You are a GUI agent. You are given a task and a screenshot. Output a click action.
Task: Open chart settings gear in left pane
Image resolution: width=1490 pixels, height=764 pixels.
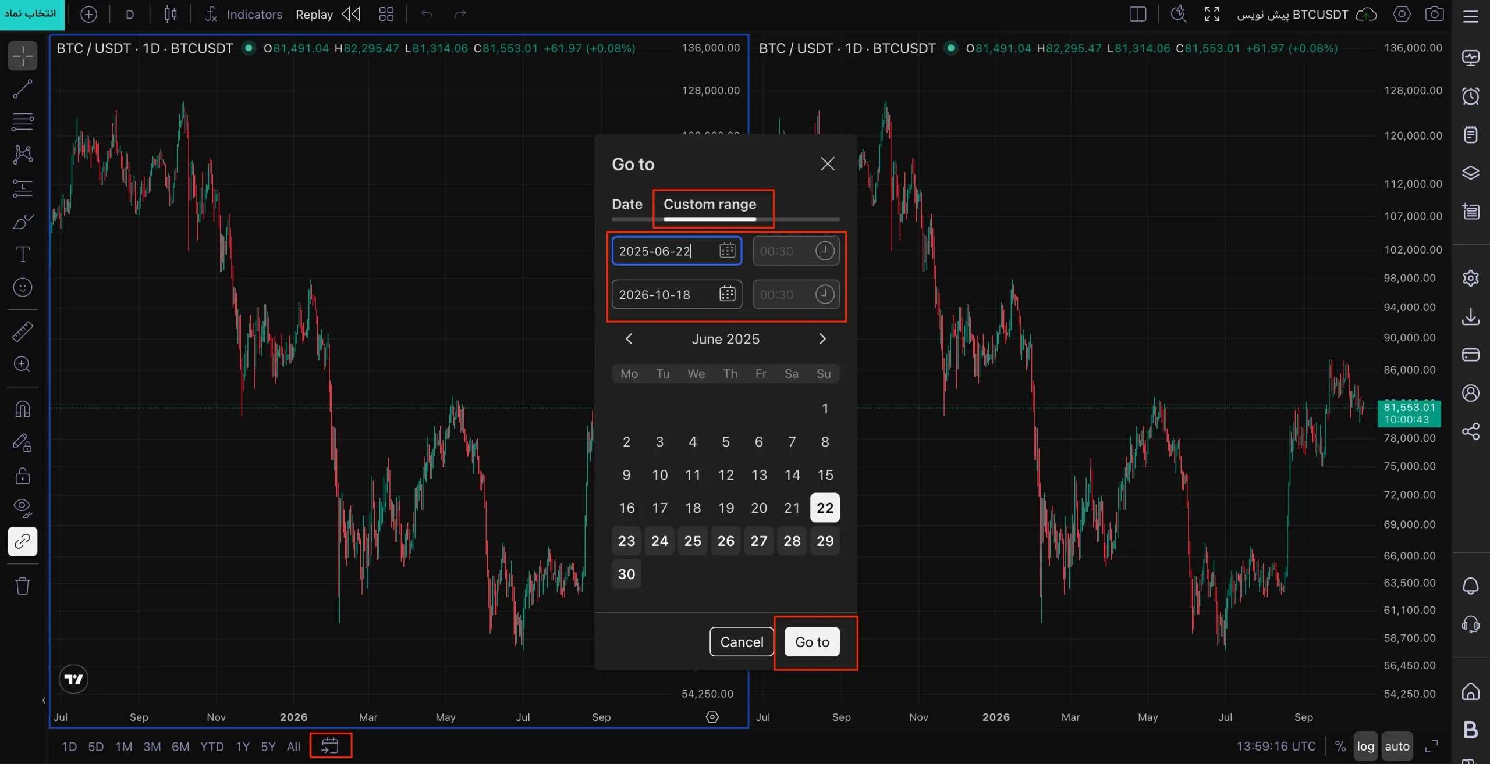click(712, 717)
